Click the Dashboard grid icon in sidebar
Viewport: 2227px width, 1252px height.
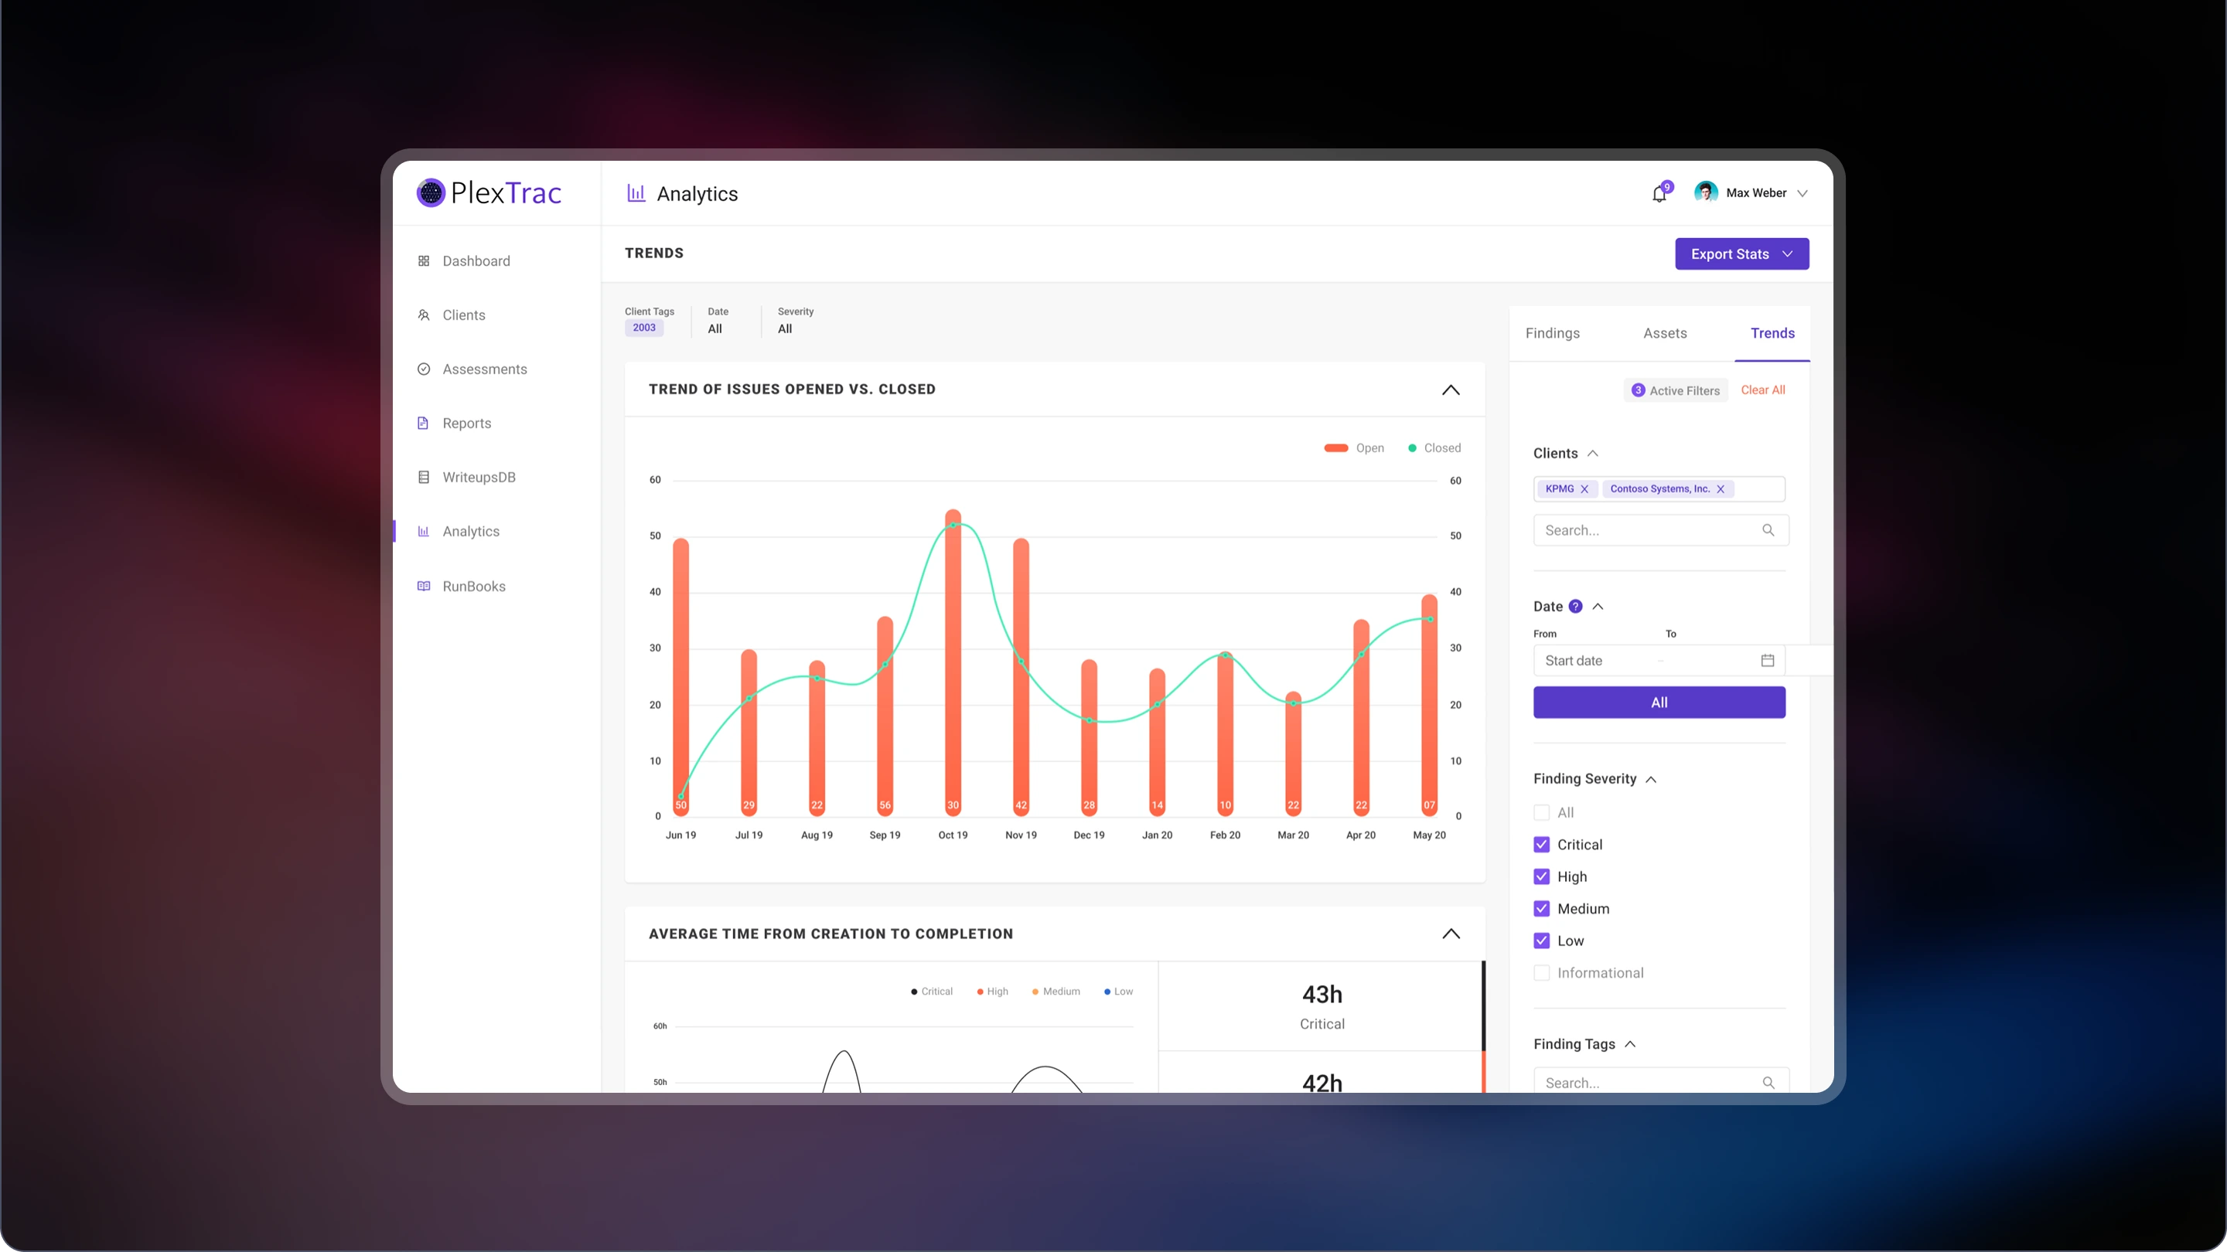[x=424, y=261]
